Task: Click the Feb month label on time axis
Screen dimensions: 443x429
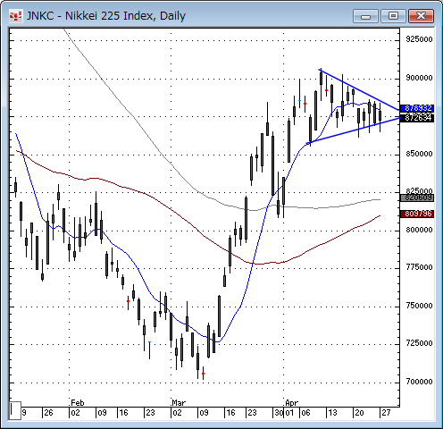Action: coord(78,403)
